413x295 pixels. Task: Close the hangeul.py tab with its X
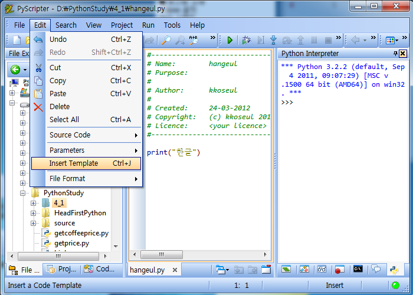click(175, 270)
